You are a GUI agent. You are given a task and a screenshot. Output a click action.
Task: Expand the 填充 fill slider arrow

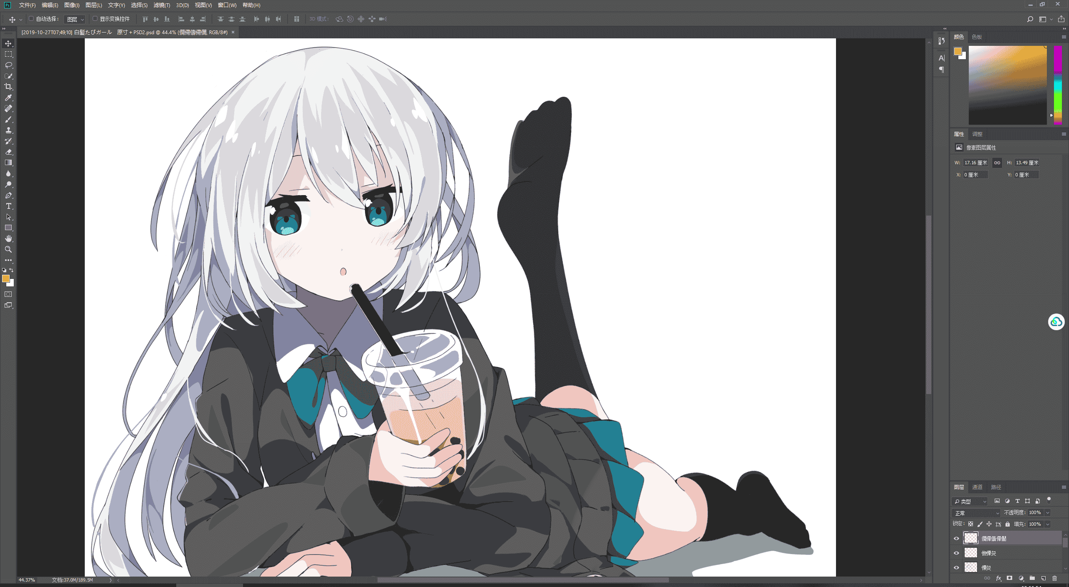click(1048, 524)
